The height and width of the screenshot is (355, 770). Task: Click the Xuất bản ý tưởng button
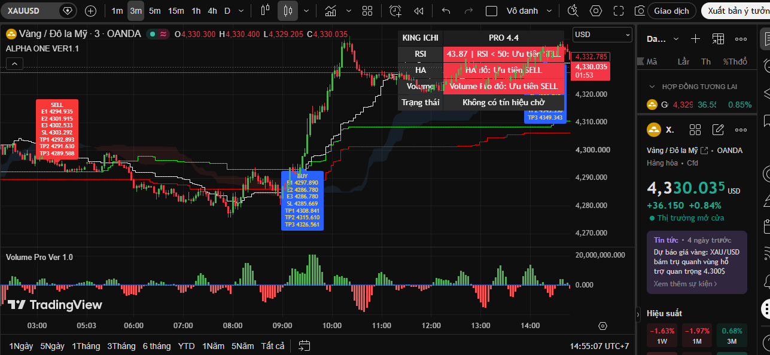[x=735, y=11]
